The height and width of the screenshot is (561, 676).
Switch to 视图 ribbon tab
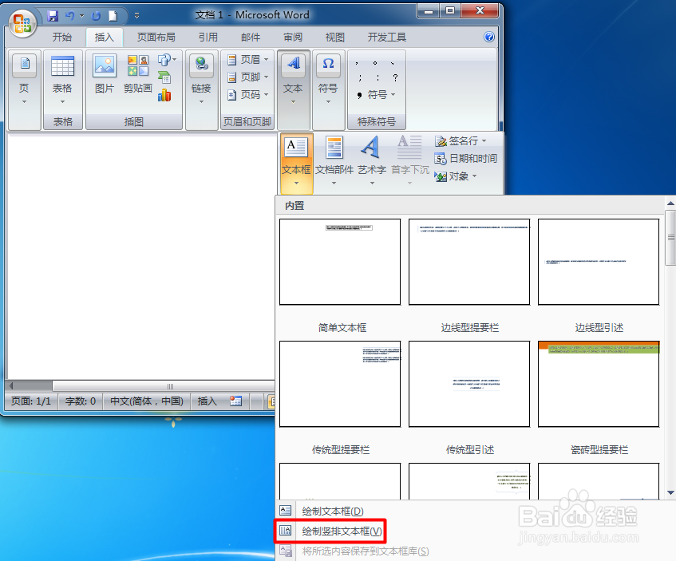click(335, 37)
